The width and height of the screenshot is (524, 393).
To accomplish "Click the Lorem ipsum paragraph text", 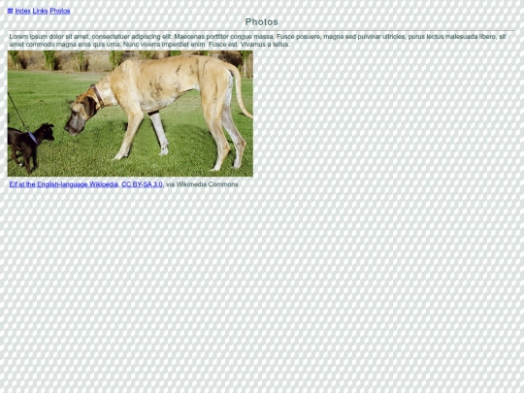I will click(x=257, y=41).
